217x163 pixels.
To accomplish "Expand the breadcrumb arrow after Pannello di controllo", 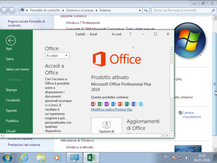I will pyautogui.click(x=63, y=10).
